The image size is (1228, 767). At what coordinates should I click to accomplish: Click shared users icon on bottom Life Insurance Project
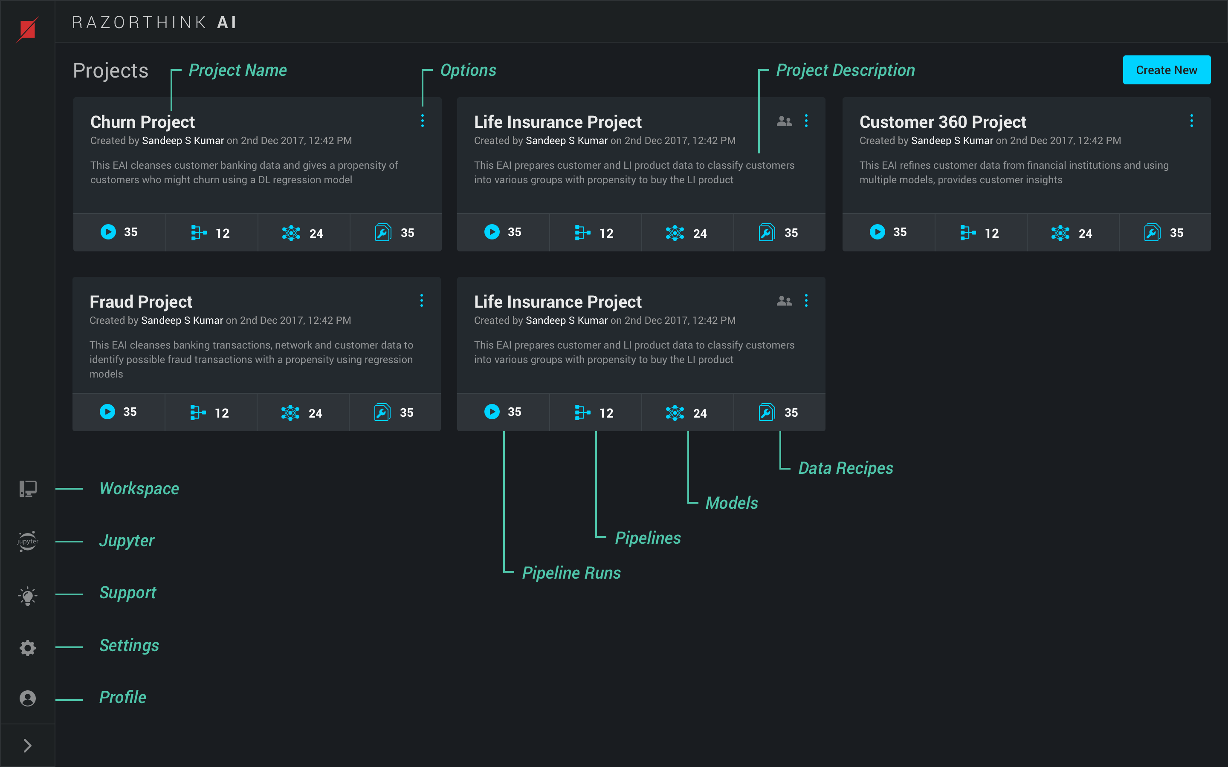tap(784, 301)
